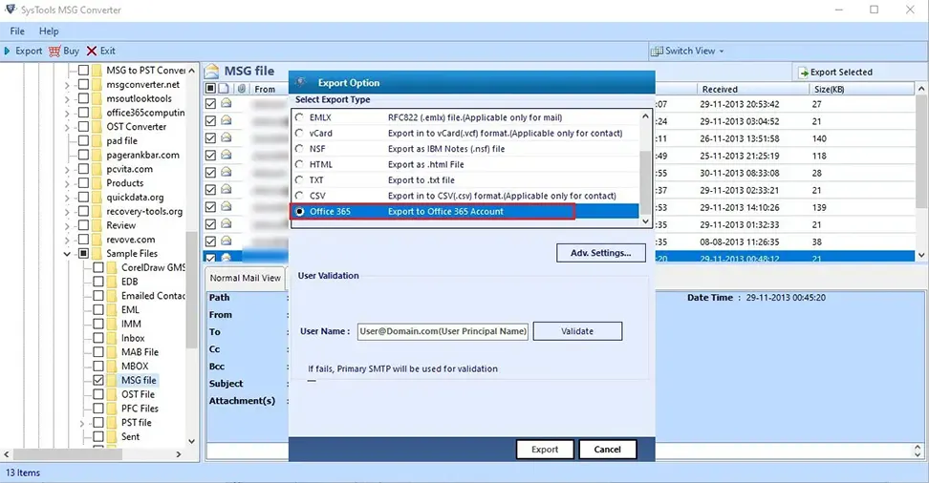Viewport: 929px width, 483px height.
Task: Click the attachment paperclip column icon
Action: click(x=242, y=89)
